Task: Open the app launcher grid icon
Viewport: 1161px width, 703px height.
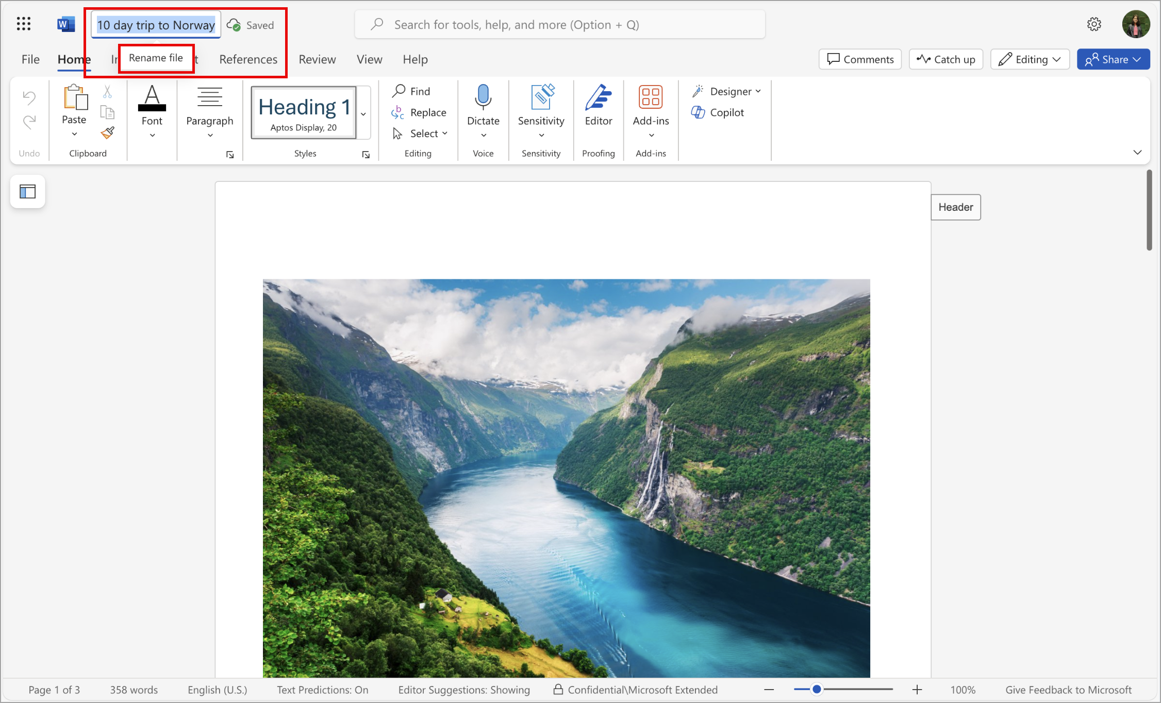Action: [24, 24]
